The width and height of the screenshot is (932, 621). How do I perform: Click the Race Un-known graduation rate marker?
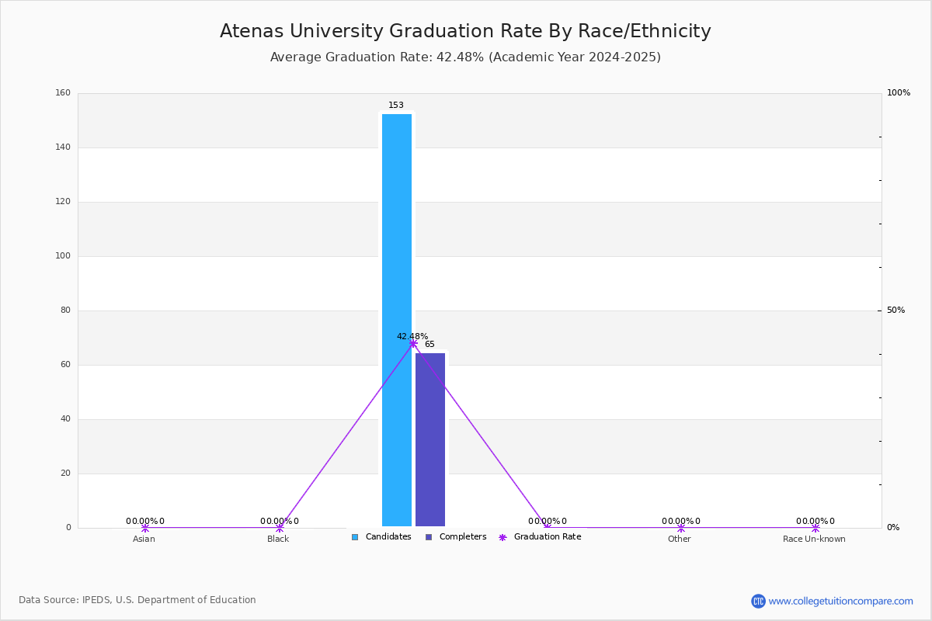click(x=815, y=528)
